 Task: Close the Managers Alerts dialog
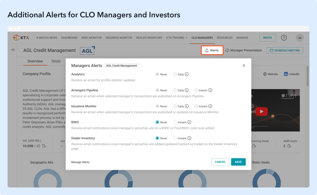click(x=244, y=66)
